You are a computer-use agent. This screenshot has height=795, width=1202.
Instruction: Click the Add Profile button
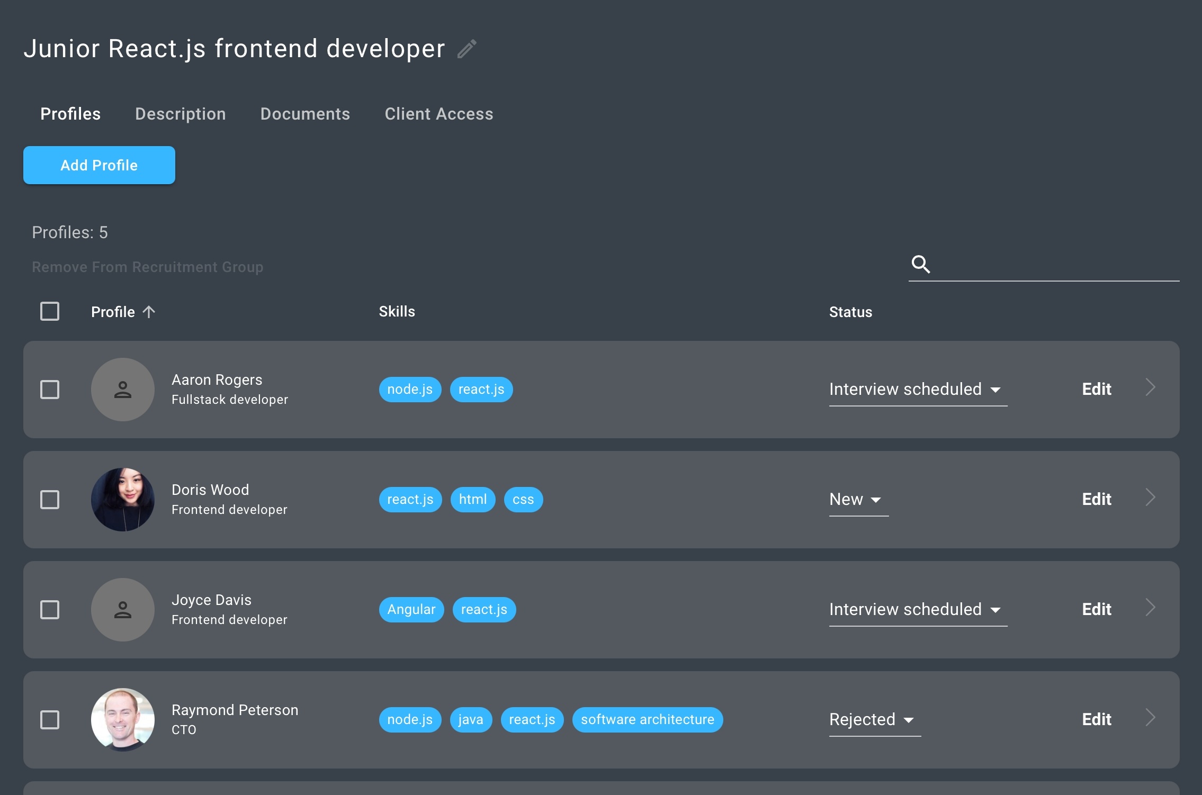(98, 165)
